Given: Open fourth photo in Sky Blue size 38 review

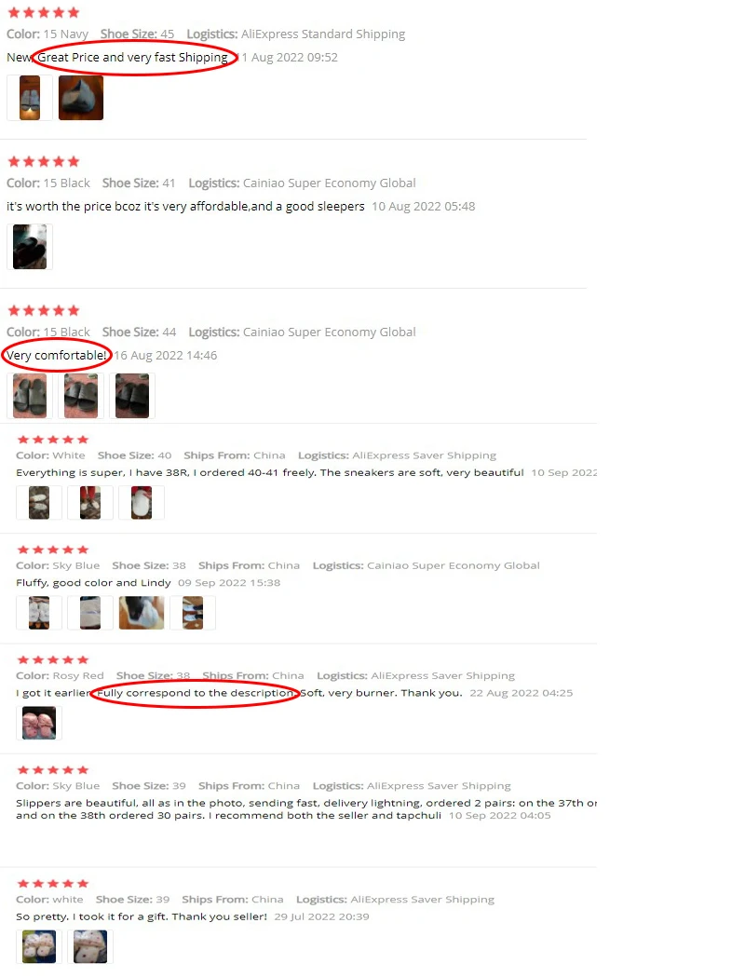Looking at the screenshot, I should 193,613.
